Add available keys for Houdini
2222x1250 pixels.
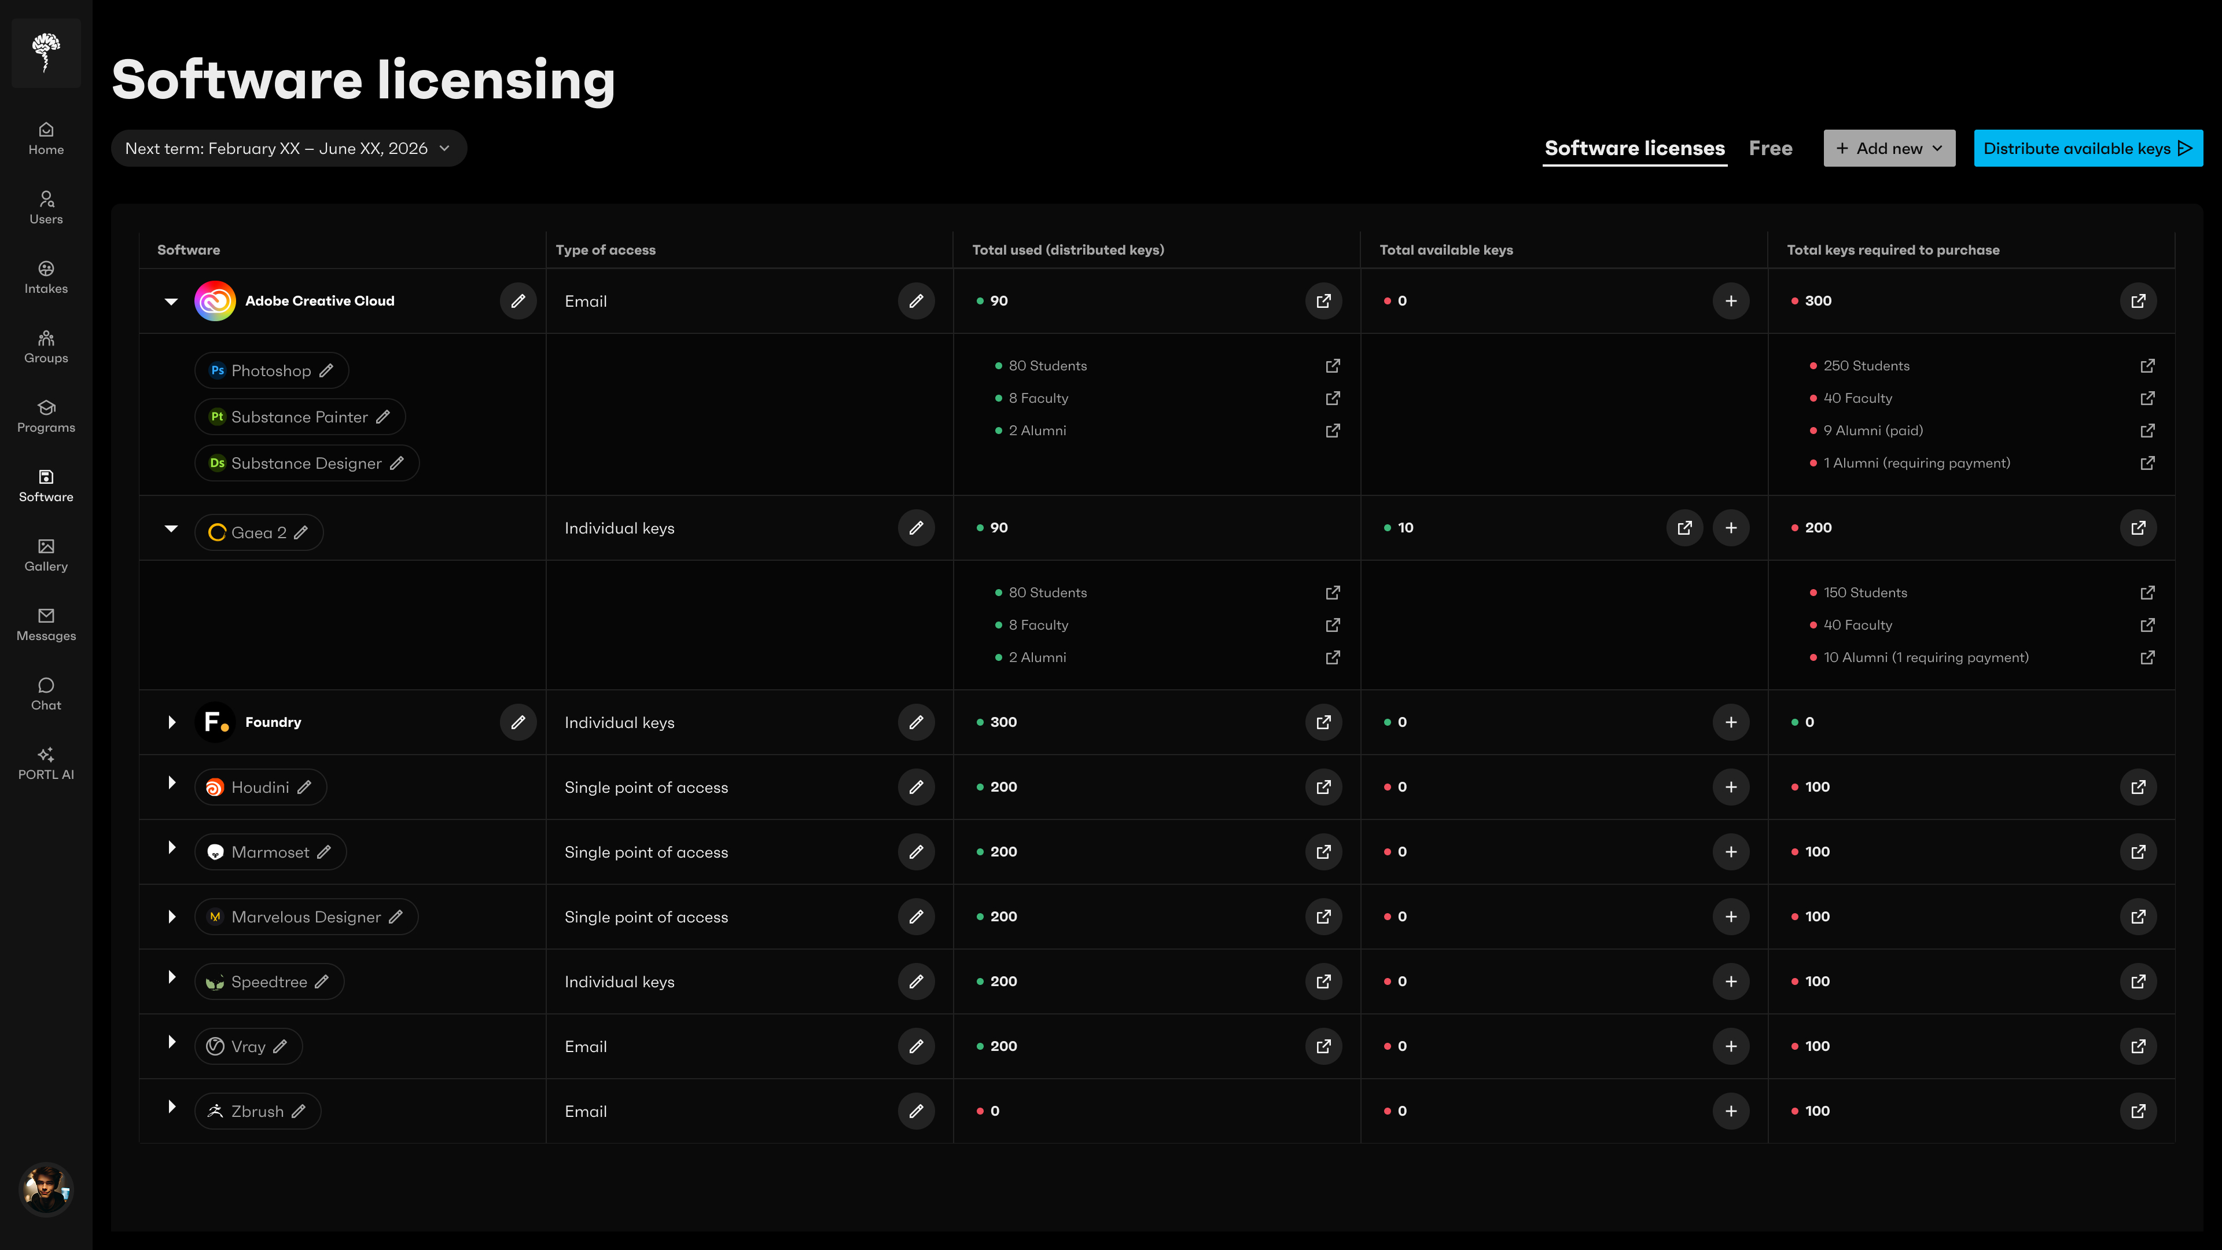point(1730,787)
